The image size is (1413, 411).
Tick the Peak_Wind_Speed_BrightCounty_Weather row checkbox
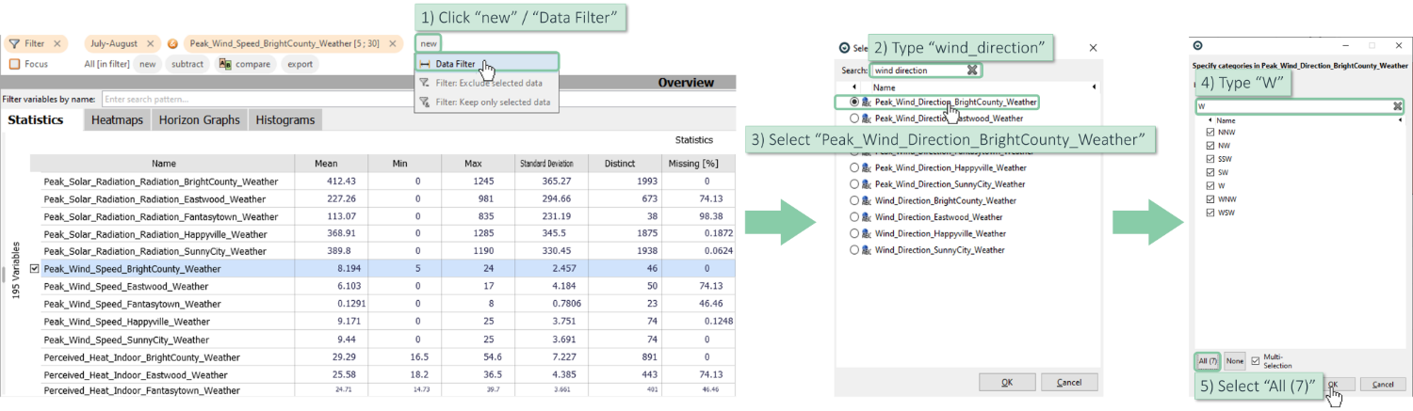[x=35, y=269]
